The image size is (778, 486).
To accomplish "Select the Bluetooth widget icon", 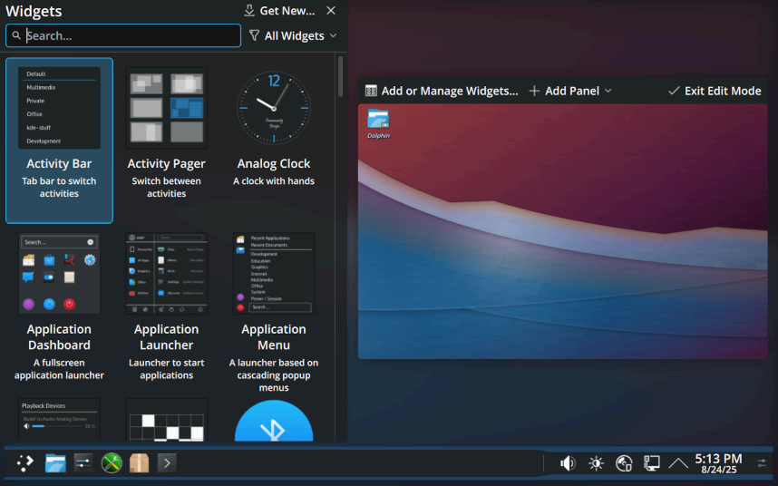I will point(273,423).
